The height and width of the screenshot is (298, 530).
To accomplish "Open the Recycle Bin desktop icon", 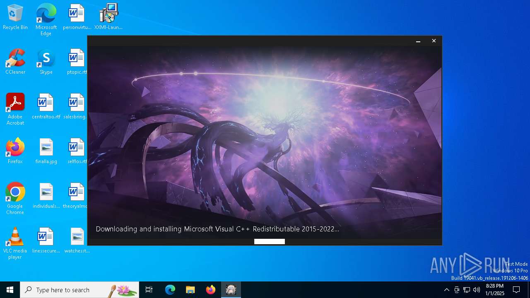I will 15,17.
